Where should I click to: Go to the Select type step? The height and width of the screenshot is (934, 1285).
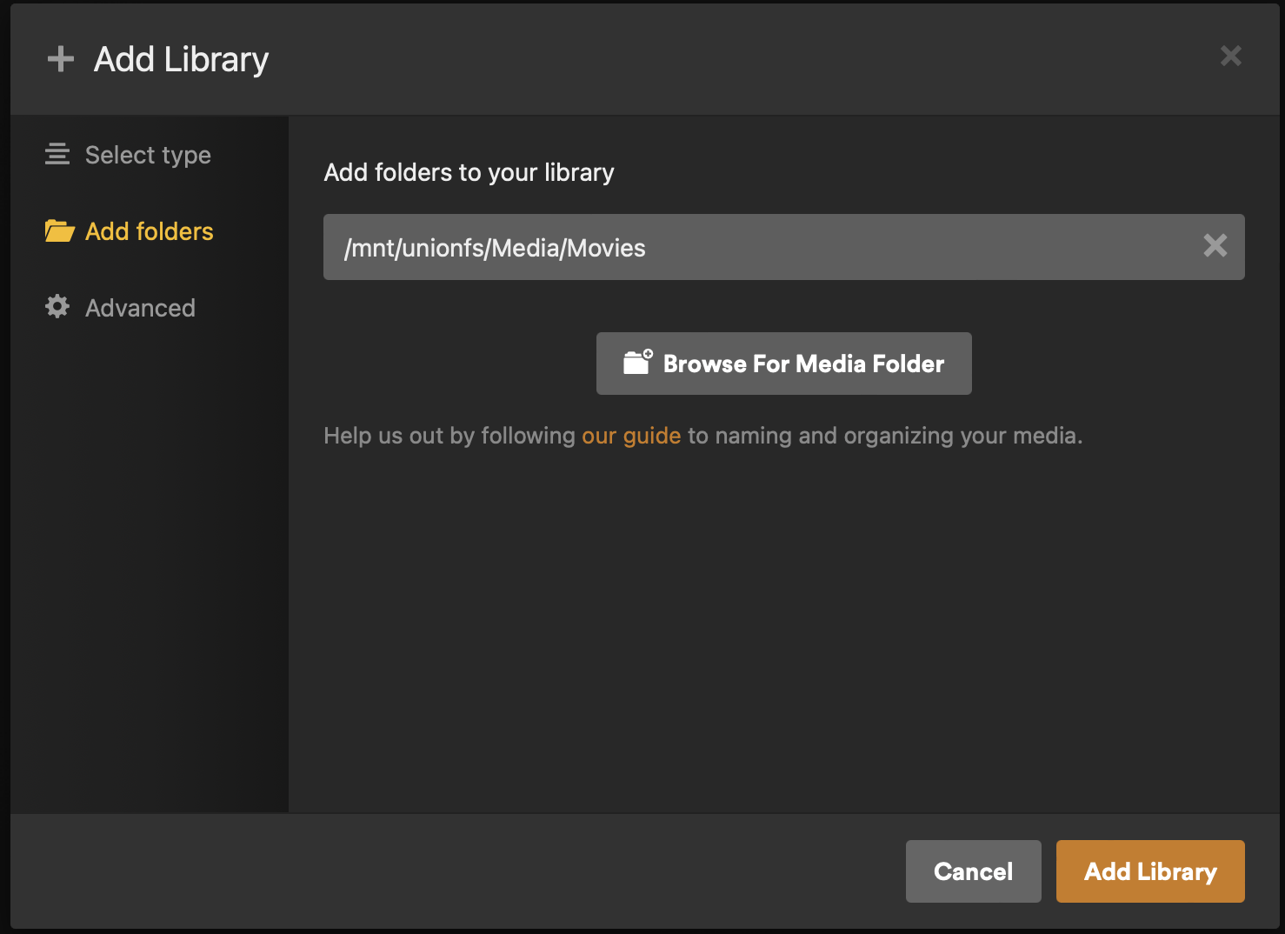[148, 155]
